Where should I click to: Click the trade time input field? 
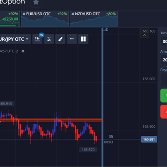click(x=164, y=41)
